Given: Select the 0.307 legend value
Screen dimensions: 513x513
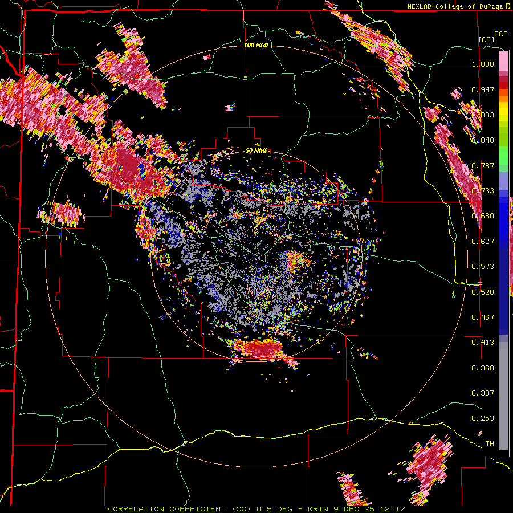Looking at the screenshot, I should (x=483, y=393).
